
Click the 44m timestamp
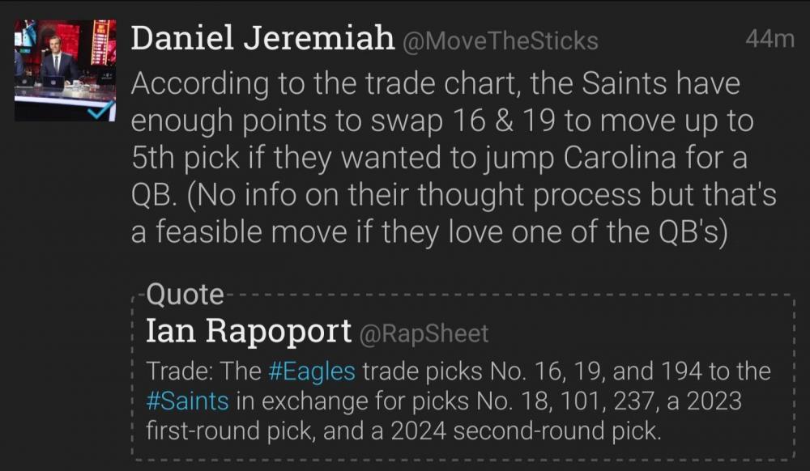point(769,39)
